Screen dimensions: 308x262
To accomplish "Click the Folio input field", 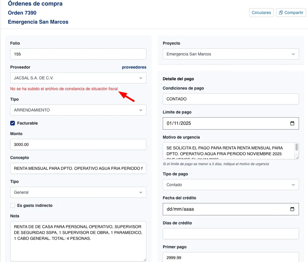I will tap(78, 54).
